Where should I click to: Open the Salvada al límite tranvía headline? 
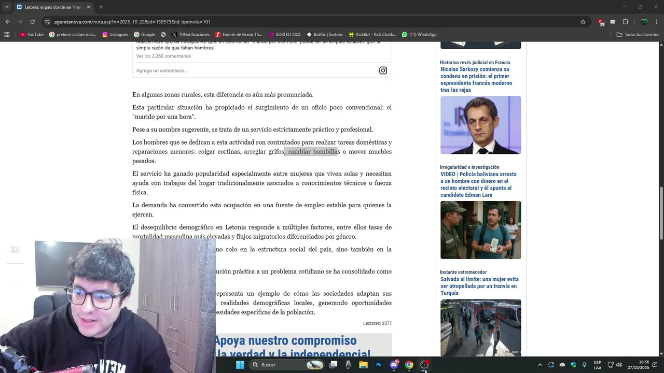tap(479, 286)
